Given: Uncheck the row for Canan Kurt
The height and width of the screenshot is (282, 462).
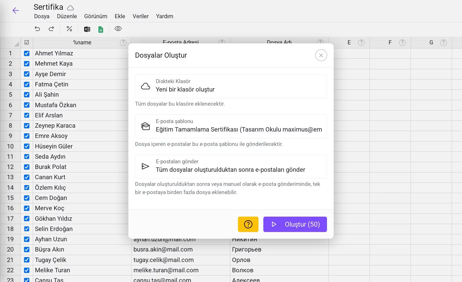Looking at the screenshot, I should click(27, 177).
